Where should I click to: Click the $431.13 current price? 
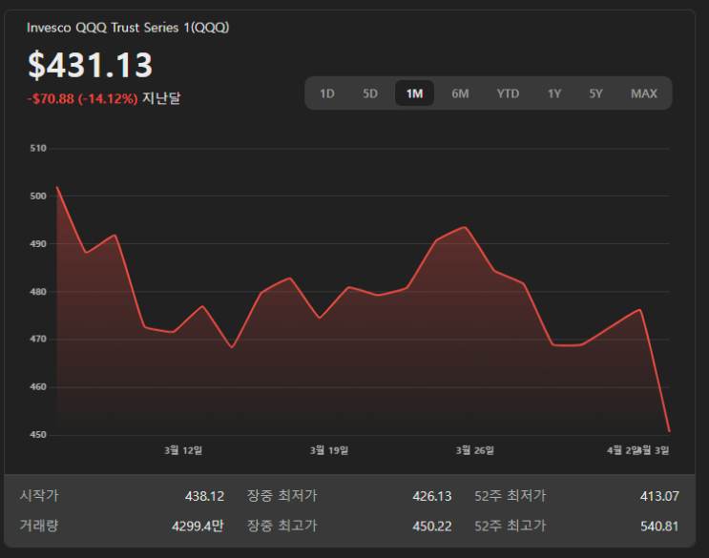pyautogui.click(x=91, y=66)
